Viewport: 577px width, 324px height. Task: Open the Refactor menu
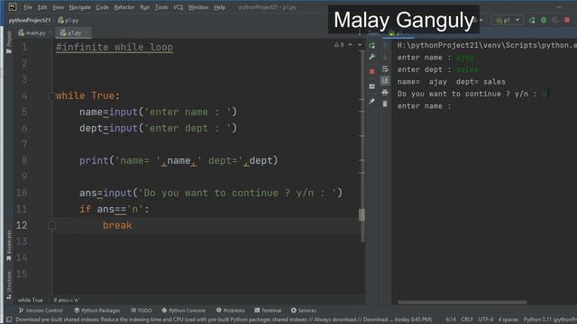tap(124, 7)
